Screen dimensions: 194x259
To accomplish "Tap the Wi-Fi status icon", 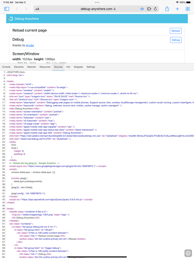I will 177,2.
